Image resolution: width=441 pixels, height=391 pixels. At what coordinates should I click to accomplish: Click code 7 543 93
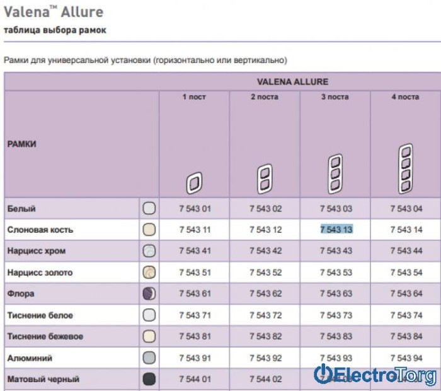pyautogui.click(x=336, y=358)
